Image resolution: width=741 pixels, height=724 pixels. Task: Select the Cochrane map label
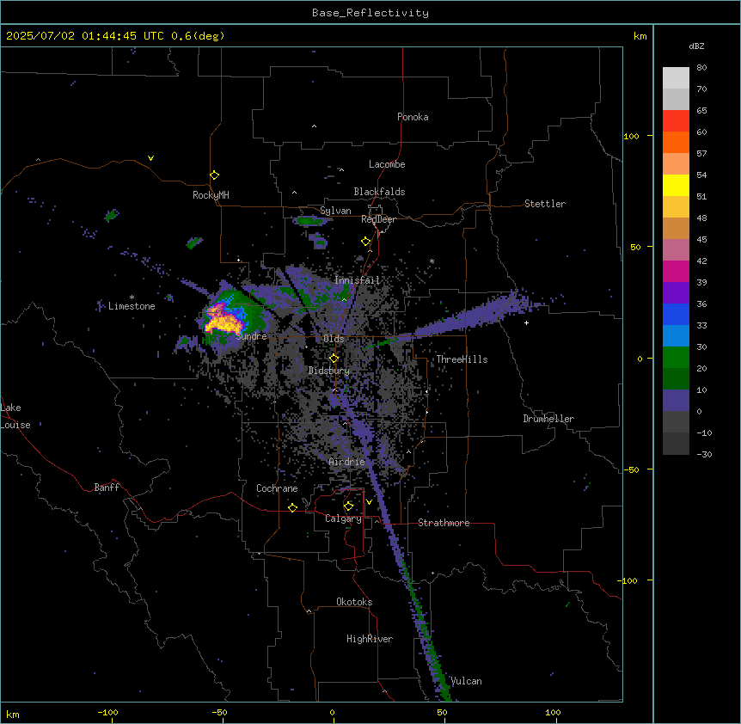tap(277, 488)
